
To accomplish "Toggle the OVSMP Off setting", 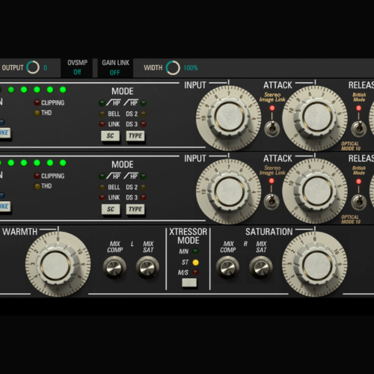I will coord(77,67).
